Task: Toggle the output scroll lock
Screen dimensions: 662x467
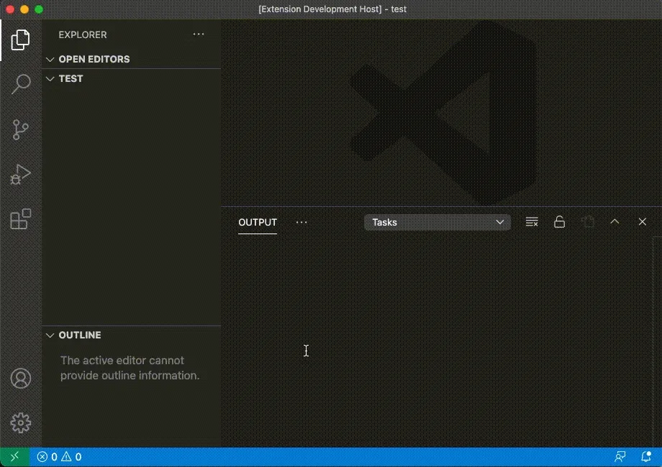Action: 559,222
